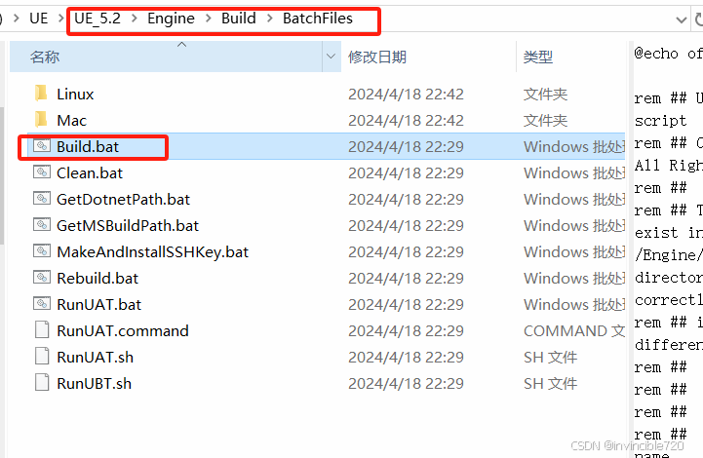Select the Rebuild.bat file icon
Screen dimensions: 703x458
(42, 278)
